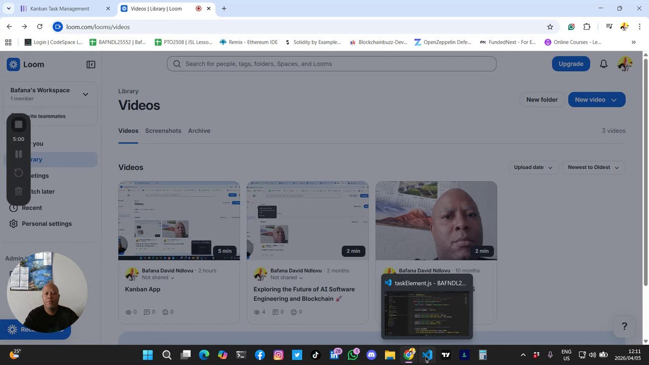View comments on Exploring the Future video
The image size is (649, 365).
pos(278,312)
